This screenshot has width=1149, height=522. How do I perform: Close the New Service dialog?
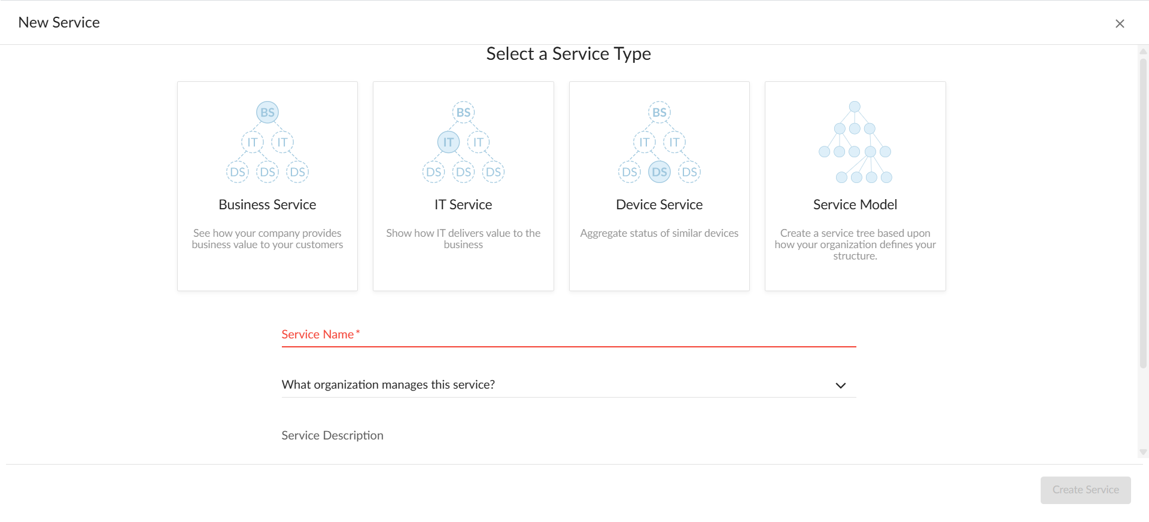(x=1119, y=23)
